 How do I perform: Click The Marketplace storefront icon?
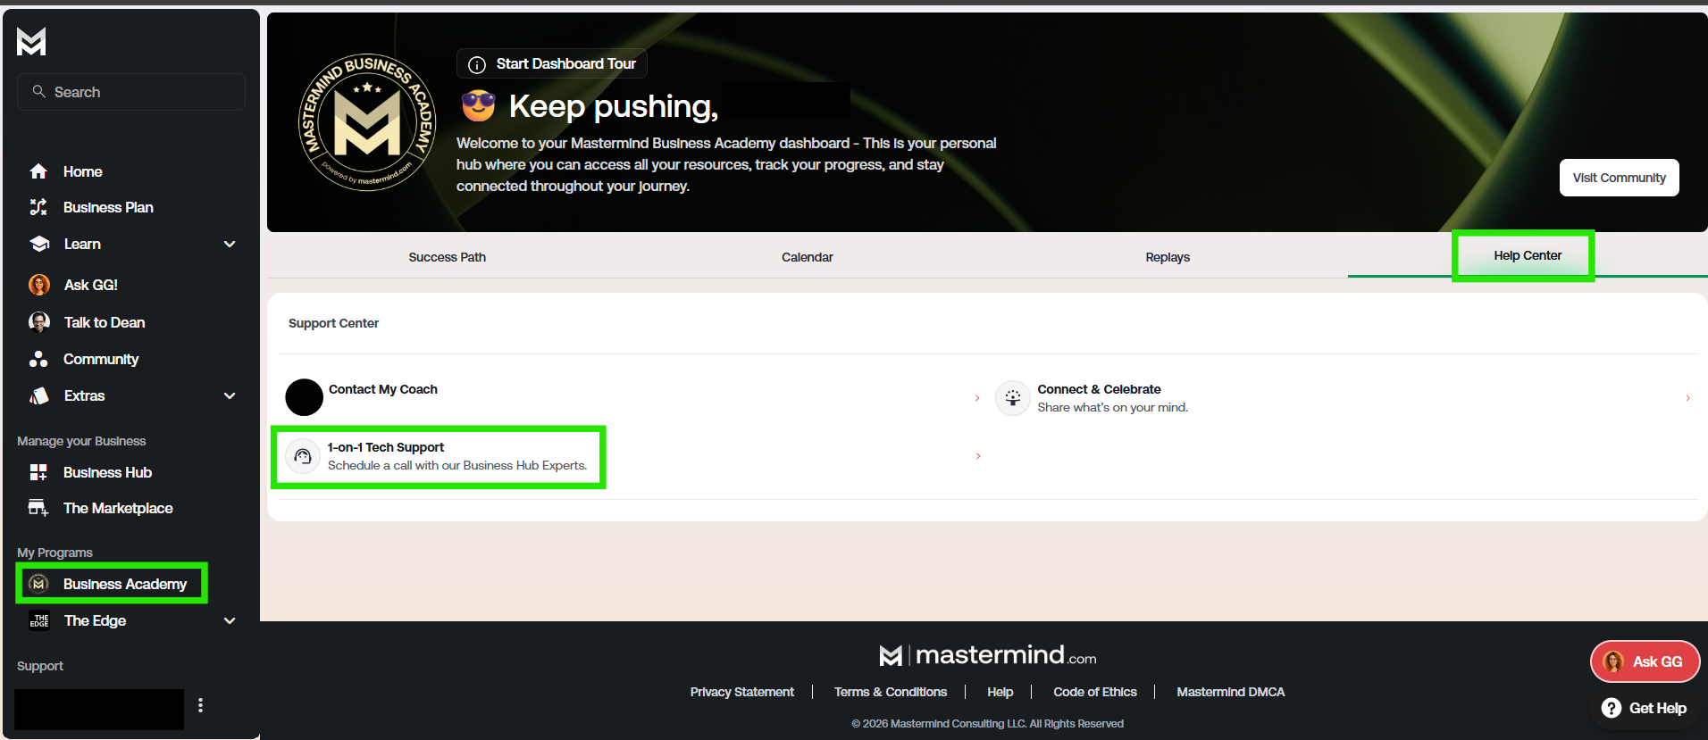(38, 508)
